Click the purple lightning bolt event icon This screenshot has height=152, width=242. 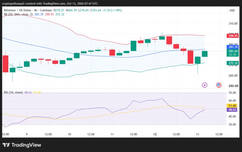tap(205, 85)
